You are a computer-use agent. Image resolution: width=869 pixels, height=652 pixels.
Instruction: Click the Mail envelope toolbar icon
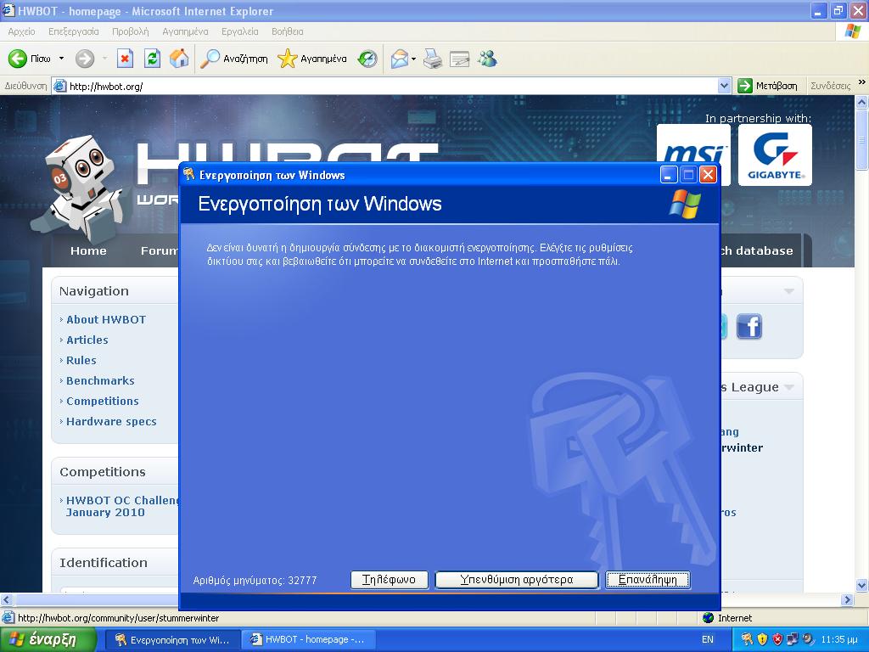click(x=400, y=59)
